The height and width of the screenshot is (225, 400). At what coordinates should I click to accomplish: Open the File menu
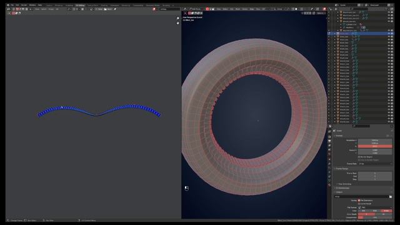click(x=12, y=5)
